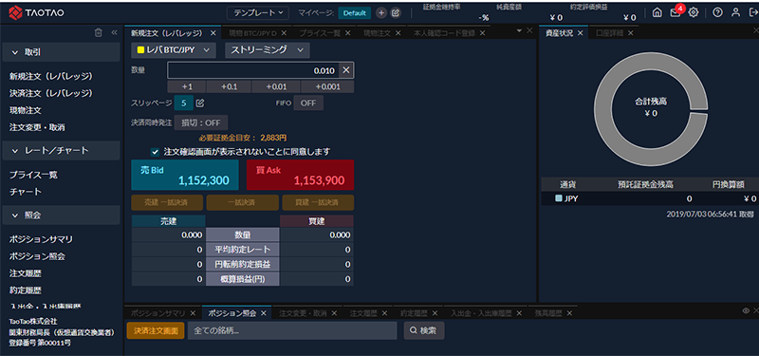The height and width of the screenshot is (356, 759).
Task: Add a new my page with plus icon
Action: 381,13
